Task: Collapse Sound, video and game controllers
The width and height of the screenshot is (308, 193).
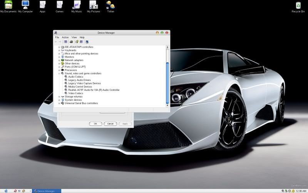Action: (59, 73)
